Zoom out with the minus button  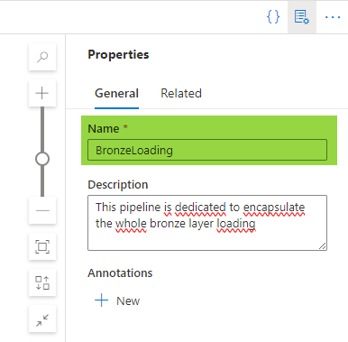(x=42, y=210)
